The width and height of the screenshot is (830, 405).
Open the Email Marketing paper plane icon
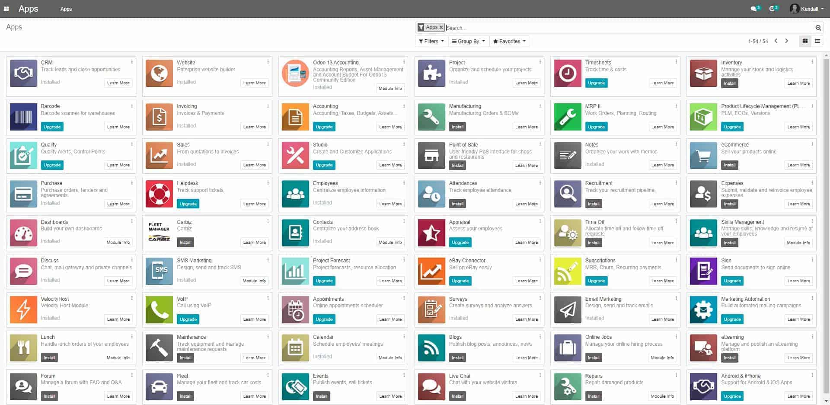pyautogui.click(x=568, y=309)
